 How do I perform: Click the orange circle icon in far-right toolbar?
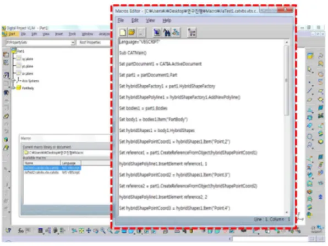[321, 74]
